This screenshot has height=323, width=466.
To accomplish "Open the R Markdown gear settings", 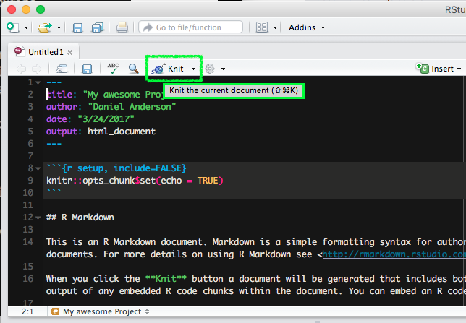I will click(210, 69).
